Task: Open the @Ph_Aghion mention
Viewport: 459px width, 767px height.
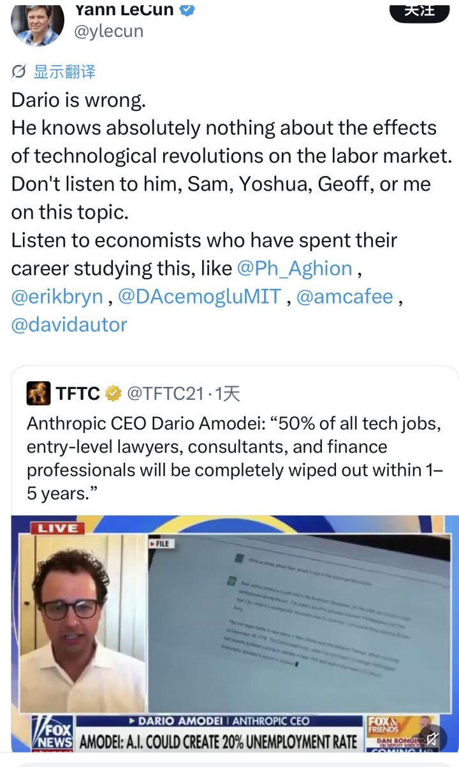Action: [x=294, y=268]
